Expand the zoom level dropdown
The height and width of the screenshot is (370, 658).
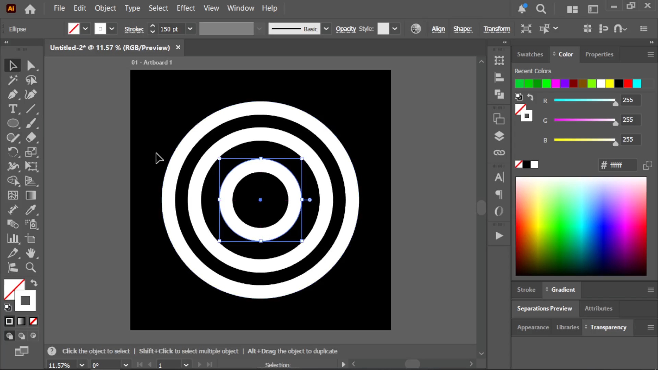(82, 365)
